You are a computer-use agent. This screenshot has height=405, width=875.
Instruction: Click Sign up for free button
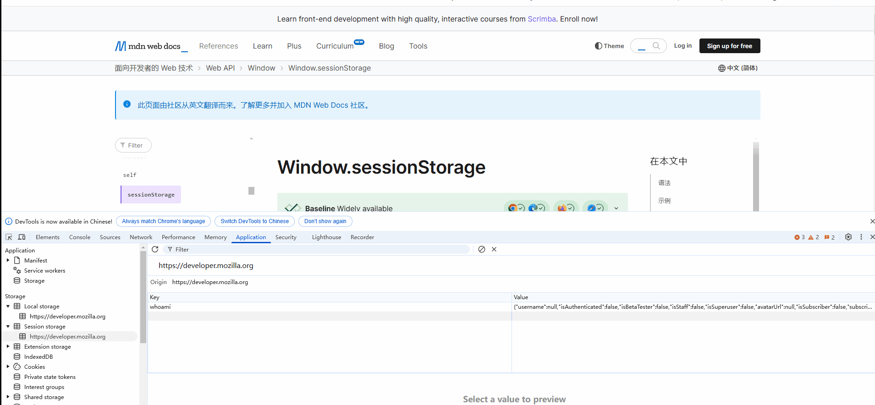point(730,46)
